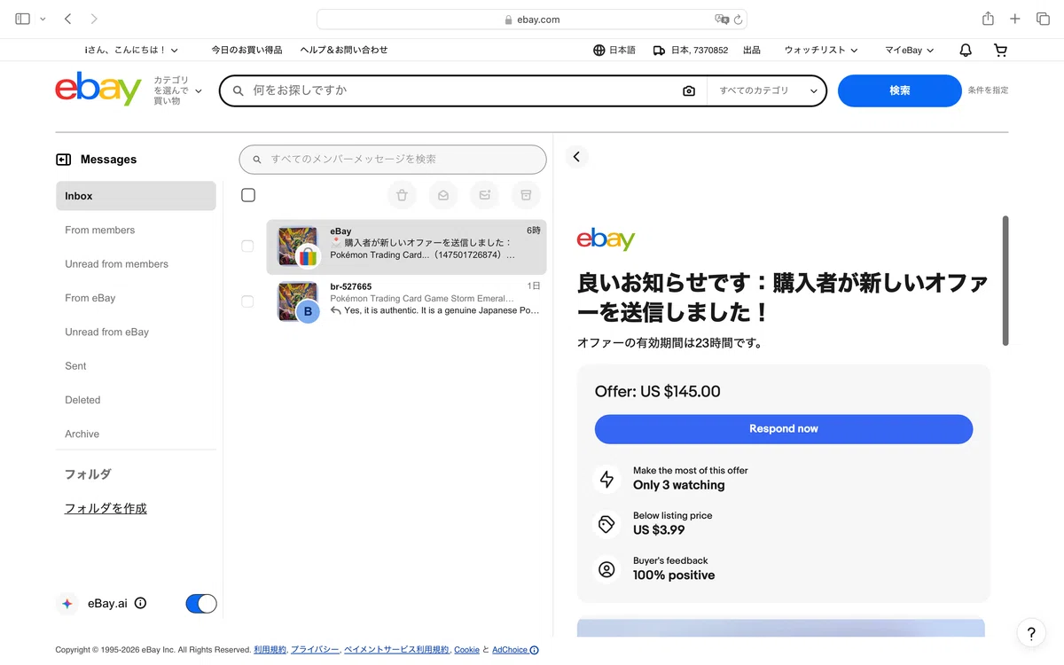Expand the iさん、こんにちは account dropdown
This screenshot has width=1064, height=665.
(131, 51)
